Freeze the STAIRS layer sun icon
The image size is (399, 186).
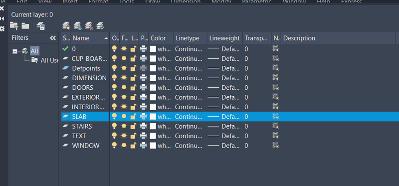tap(124, 126)
